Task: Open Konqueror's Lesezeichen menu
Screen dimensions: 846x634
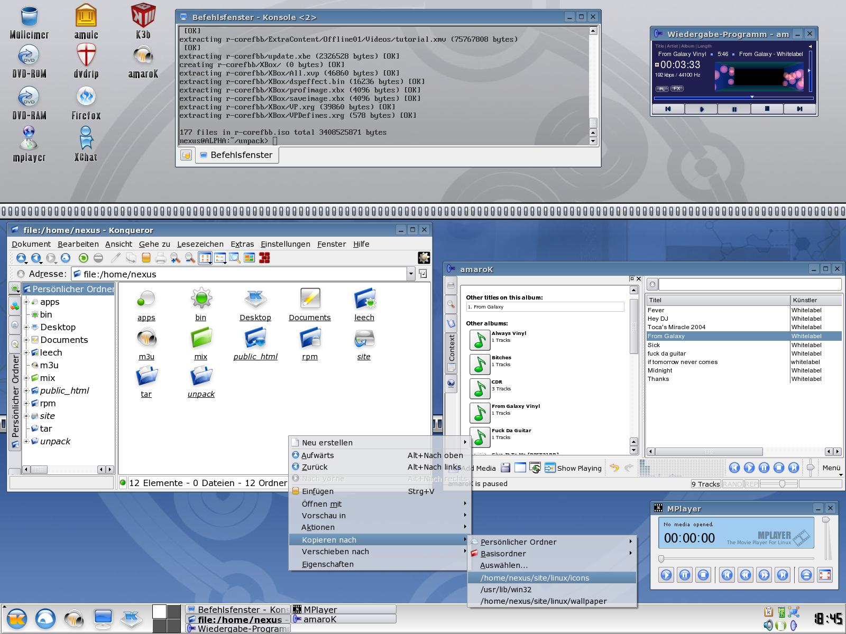Action: pyautogui.click(x=200, y=244)
